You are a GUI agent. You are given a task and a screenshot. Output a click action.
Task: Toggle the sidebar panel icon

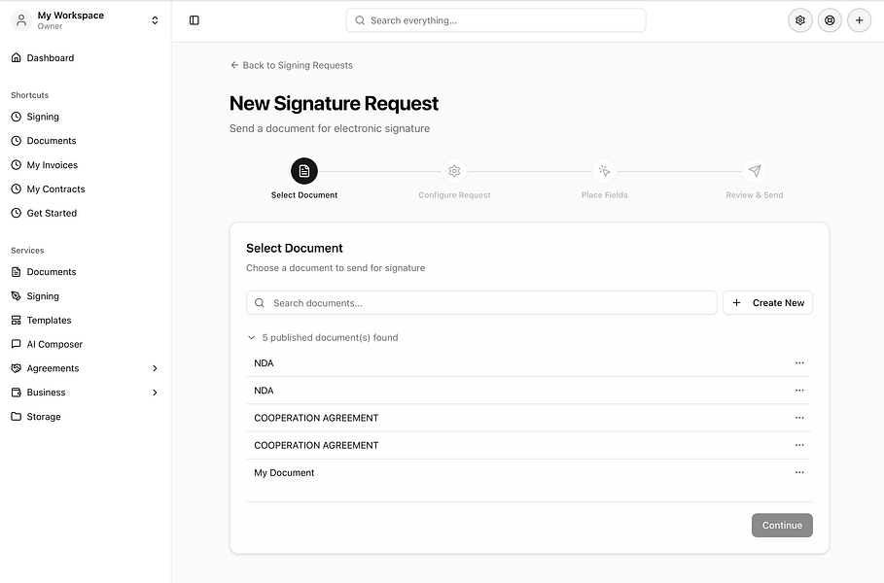pos(194,20)
